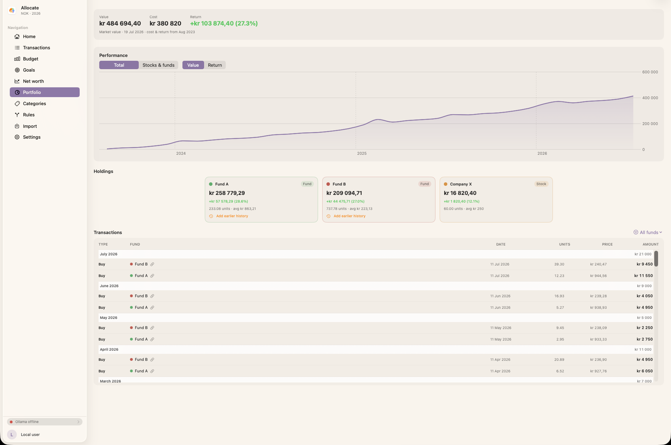Click the red dot on Fund B card
The width and height of the screenshot is (671, 445).
pos(328,184)
